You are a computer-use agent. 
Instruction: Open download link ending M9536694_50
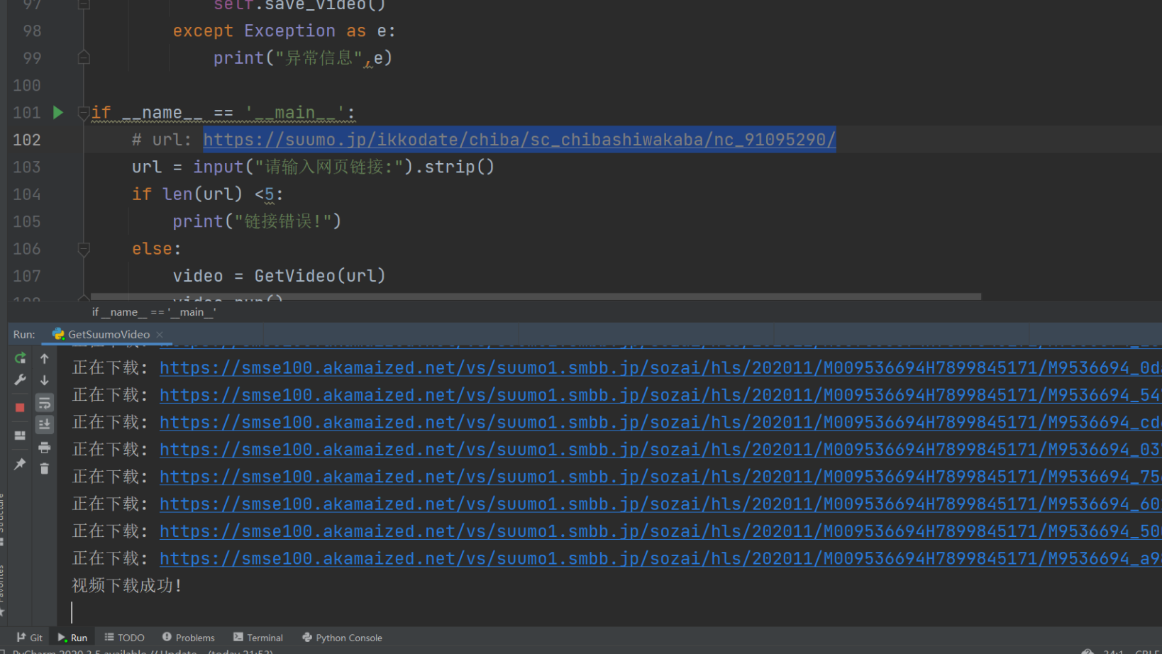[660, 531]
